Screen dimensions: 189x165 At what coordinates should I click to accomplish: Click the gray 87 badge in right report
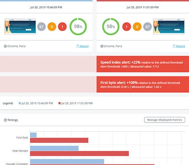[147, 27]
